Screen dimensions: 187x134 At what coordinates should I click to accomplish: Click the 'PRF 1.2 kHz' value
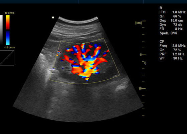[x=172, y=54]
